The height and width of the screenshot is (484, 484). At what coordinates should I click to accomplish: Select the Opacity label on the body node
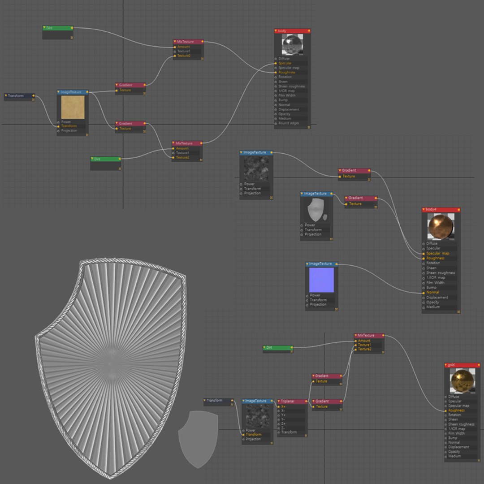coord(284,114)
